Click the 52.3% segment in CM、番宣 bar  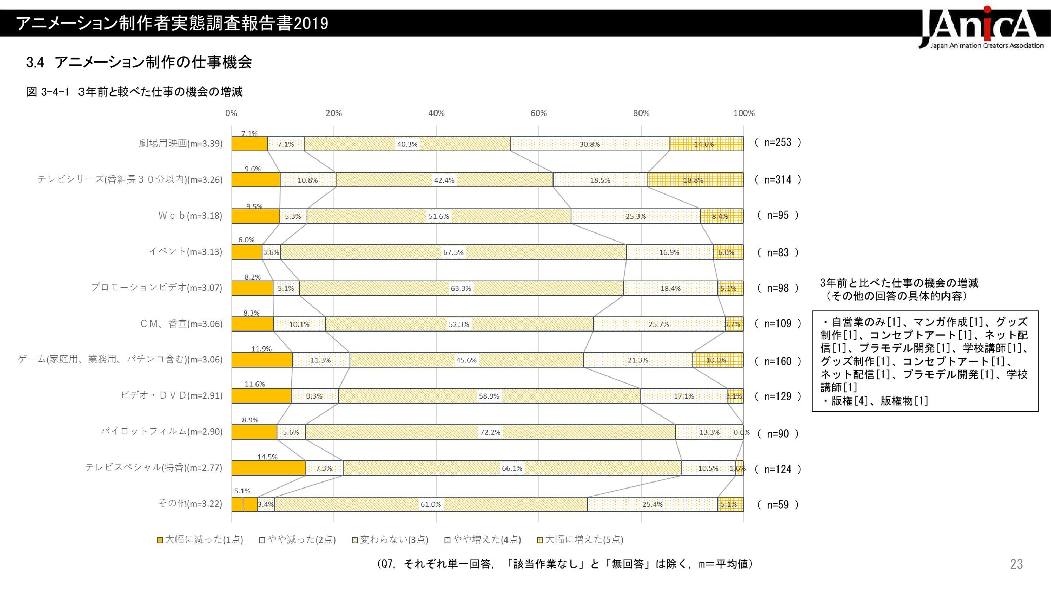(459, 324)
